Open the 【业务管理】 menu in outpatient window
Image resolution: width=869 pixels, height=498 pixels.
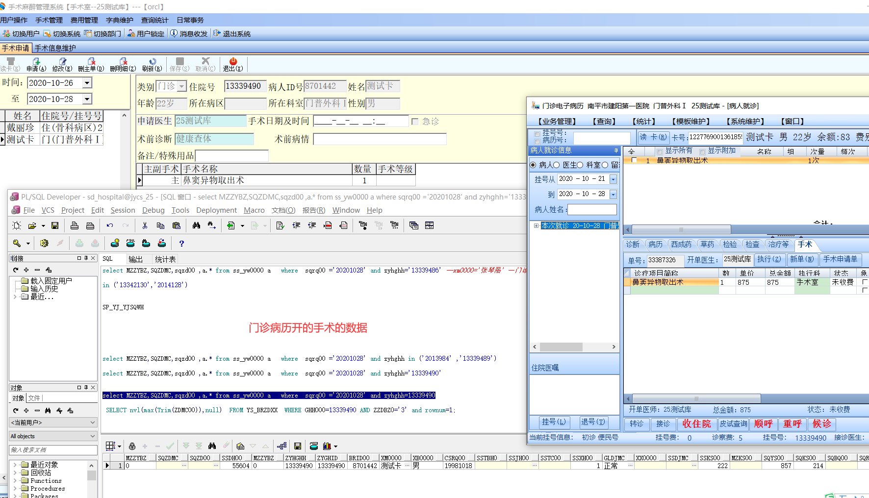tap(557, 122)
